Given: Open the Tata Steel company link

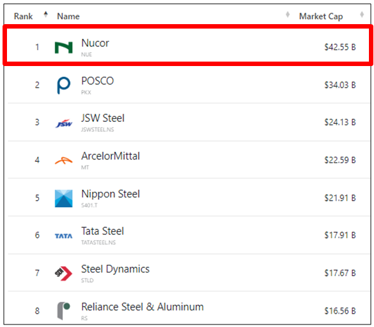Looking at the screenshot, I should click(103, 231).
